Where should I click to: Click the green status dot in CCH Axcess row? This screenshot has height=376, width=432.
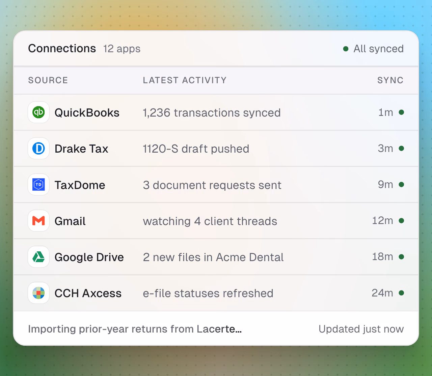click(x=401, y=293)
